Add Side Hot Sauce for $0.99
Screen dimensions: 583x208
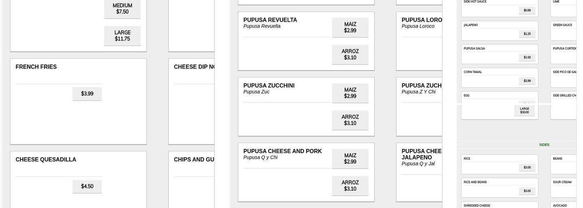pos(527,10)
